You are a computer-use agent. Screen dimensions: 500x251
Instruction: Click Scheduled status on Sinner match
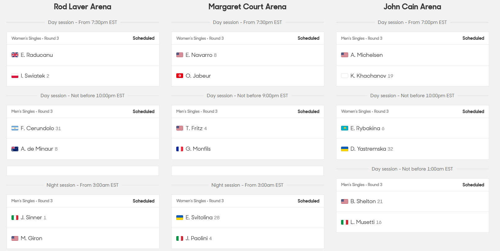[143, 201]
